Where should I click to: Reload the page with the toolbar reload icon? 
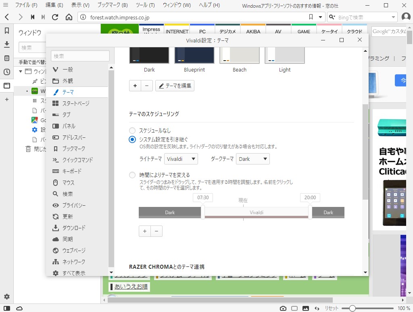[x=55, y=17]
